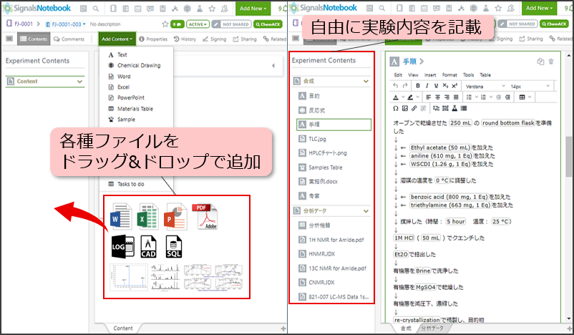Open History in left window
This screenshot has width=574, height=335.
[x=185, y=39]
